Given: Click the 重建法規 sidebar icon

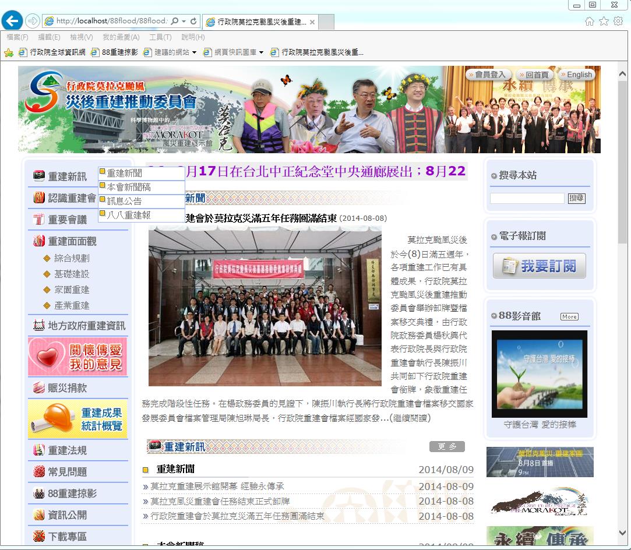Looking at the screenshot, I should click(39, 450).
